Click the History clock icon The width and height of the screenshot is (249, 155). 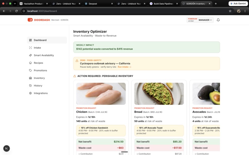click(30, 86)
